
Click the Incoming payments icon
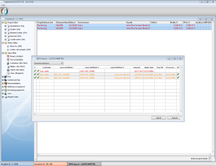point(6,90)
